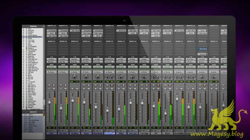
Task: Open the OH channel automation mode selector
Action: click(156, 67)
